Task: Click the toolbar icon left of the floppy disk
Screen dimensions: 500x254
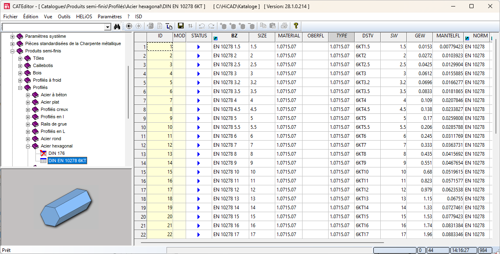Action: [169, 26]
